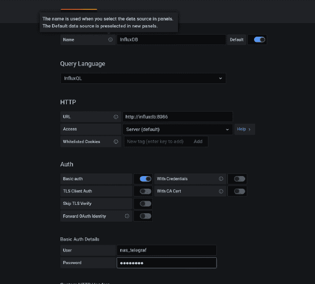Click the Skip TLS Verify label

tap(77, 204)
